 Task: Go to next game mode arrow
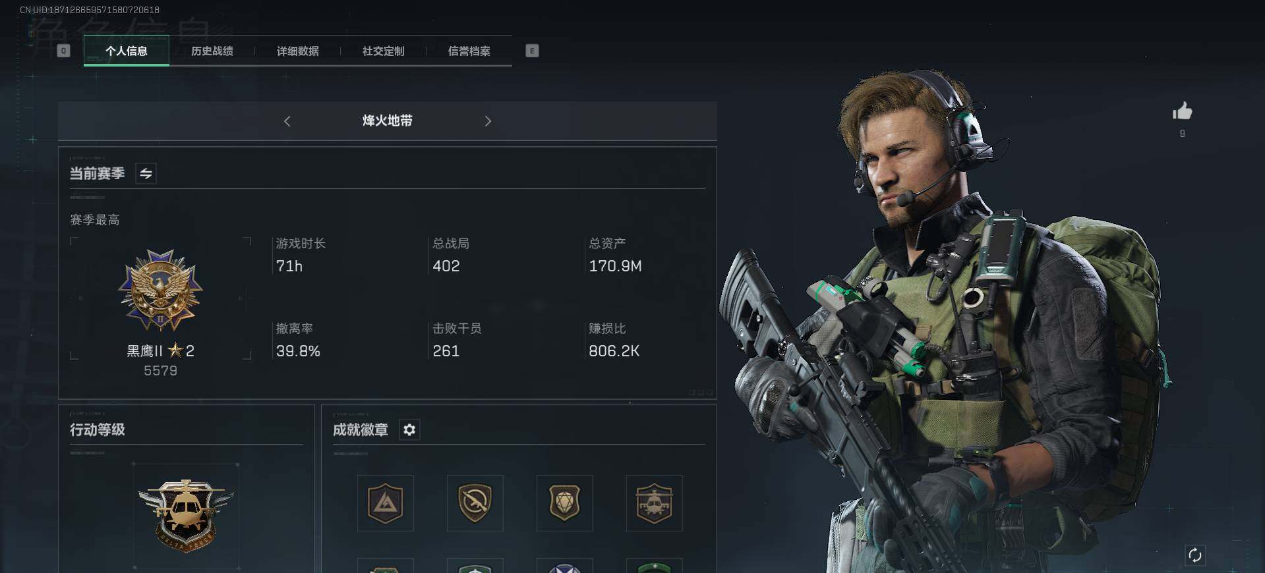[488, 121]
